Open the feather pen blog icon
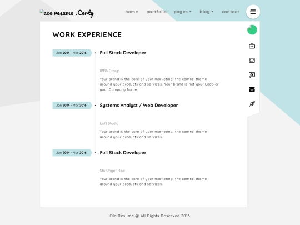Image resolution: width=300 pixels, height=225 pixels. (252, 104)
